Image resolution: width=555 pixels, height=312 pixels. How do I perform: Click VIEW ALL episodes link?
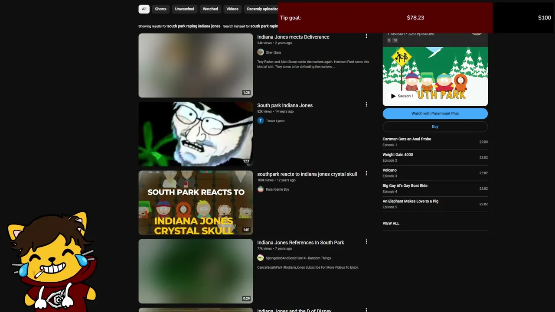click(391, 224)
